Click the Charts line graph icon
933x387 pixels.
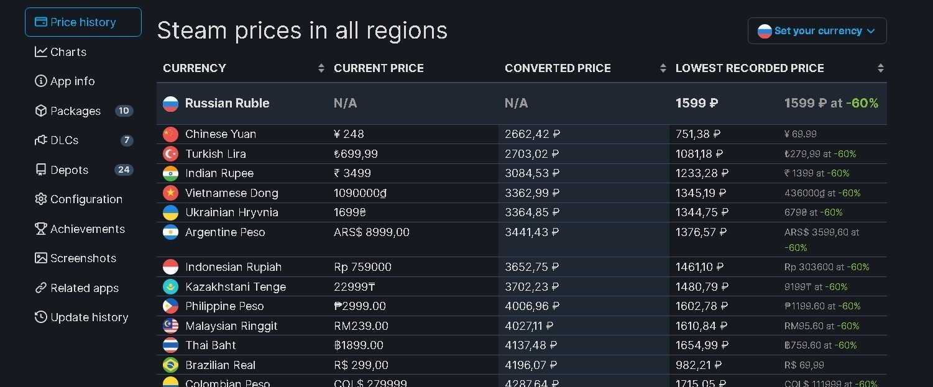tap(41, 52)
